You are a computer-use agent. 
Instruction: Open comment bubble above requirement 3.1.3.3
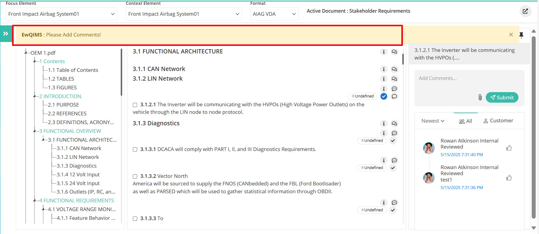[394, 203]
